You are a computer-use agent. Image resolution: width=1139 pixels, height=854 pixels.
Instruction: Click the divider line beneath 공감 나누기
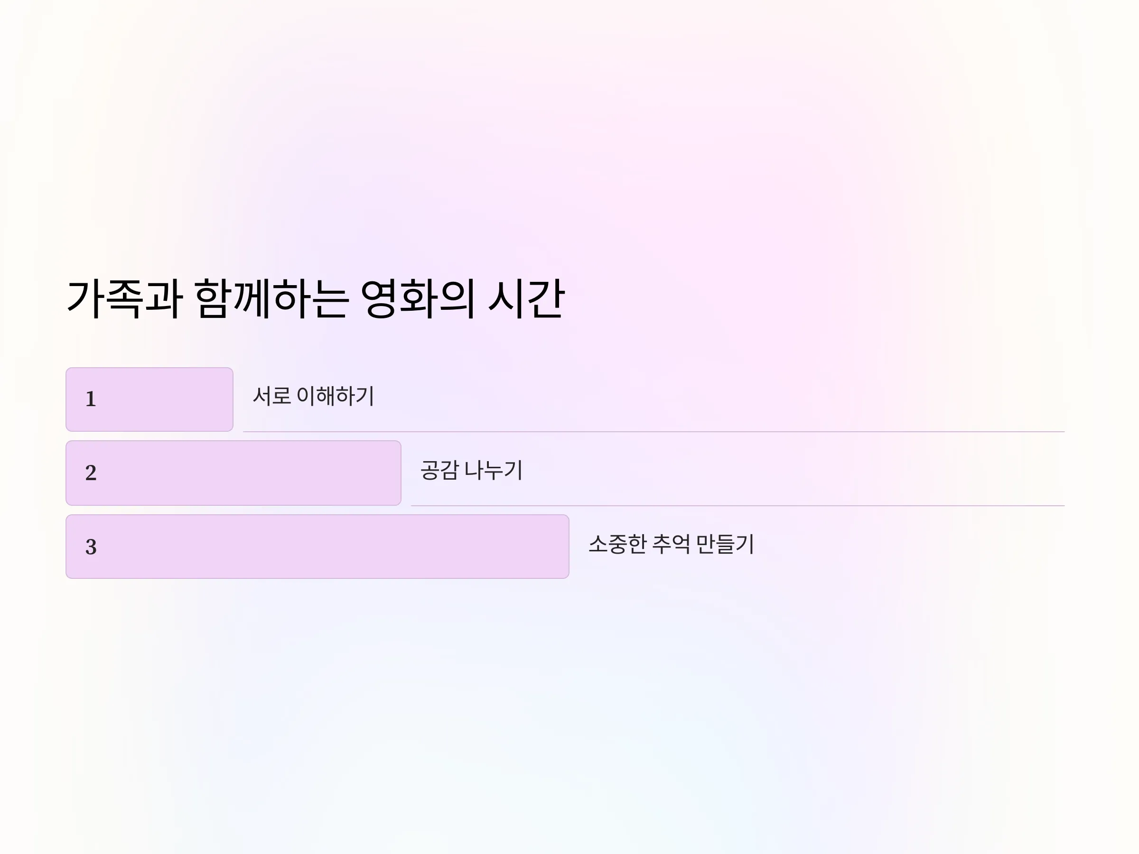pos(738,505)
